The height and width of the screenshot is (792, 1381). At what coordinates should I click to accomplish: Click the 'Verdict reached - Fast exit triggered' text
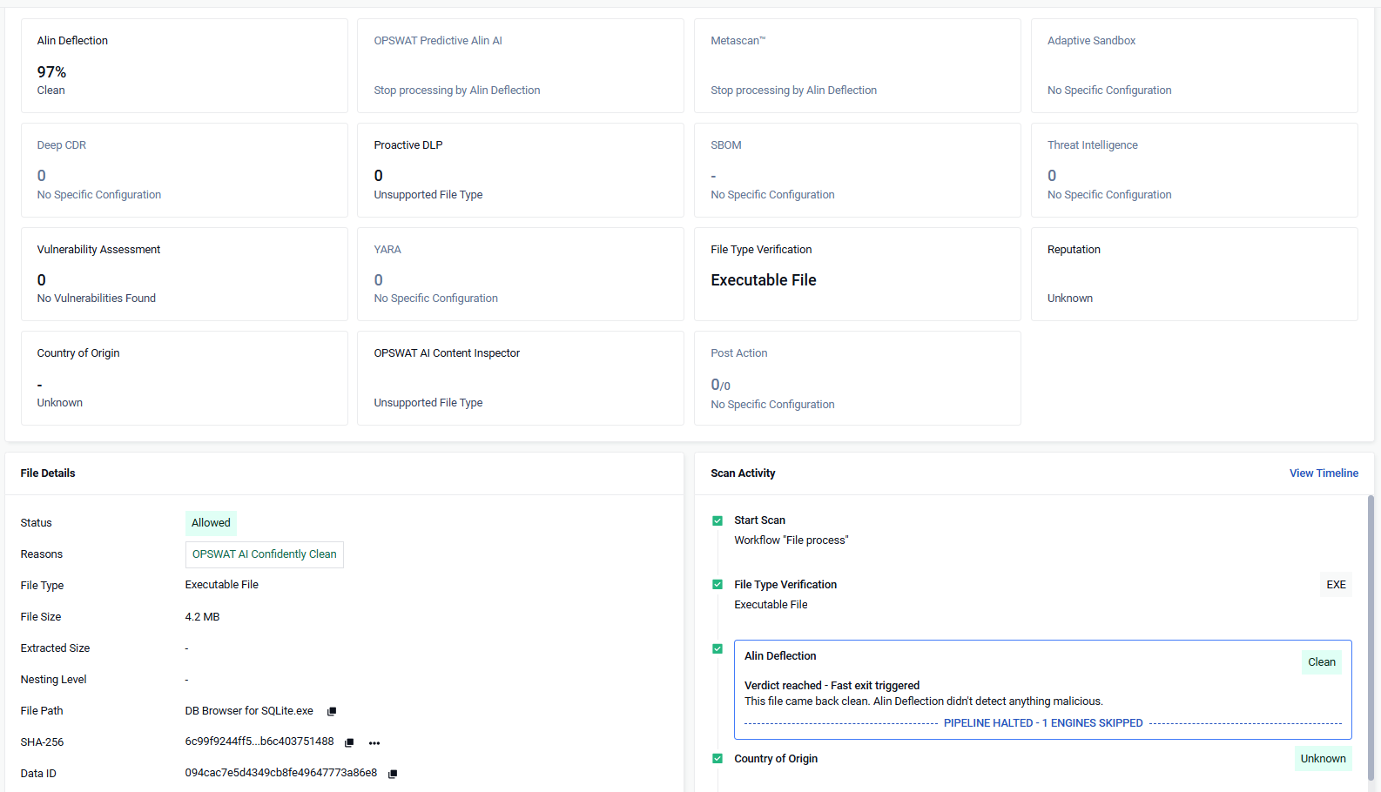pos(832,686)
